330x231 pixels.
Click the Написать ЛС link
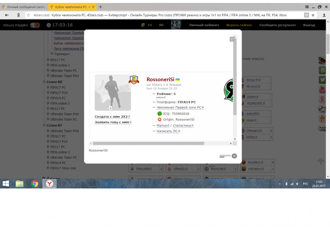point(167,131)
